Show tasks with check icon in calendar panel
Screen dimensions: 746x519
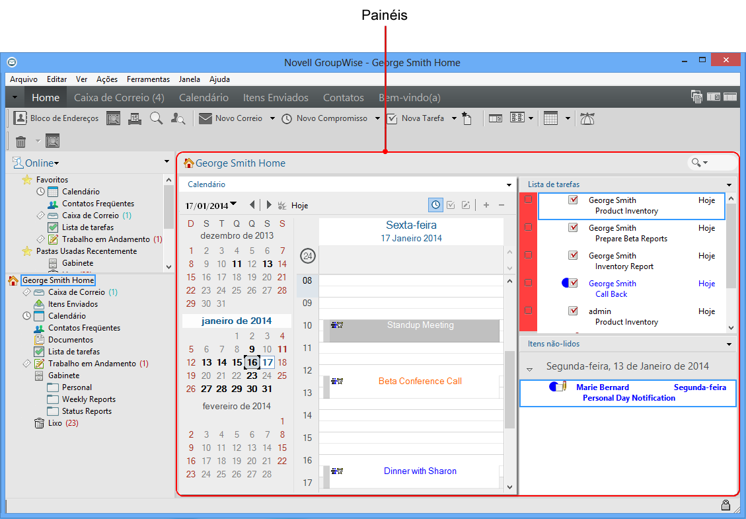tap(451, 205)
